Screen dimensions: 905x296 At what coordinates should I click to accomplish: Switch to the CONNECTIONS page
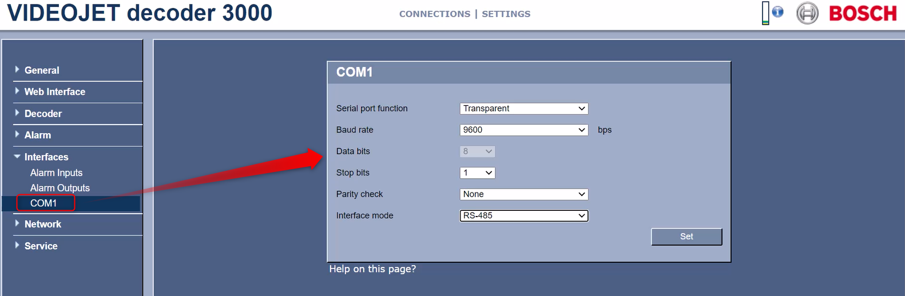(434, 14)
